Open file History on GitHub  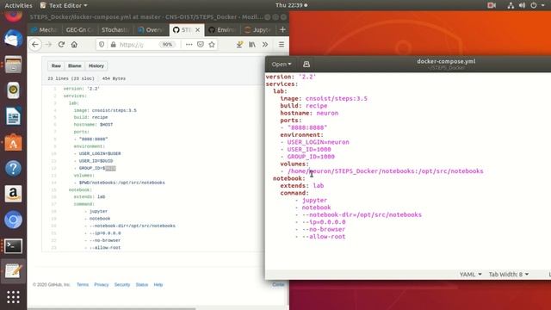pyautogui.click(x=96, y=65)
